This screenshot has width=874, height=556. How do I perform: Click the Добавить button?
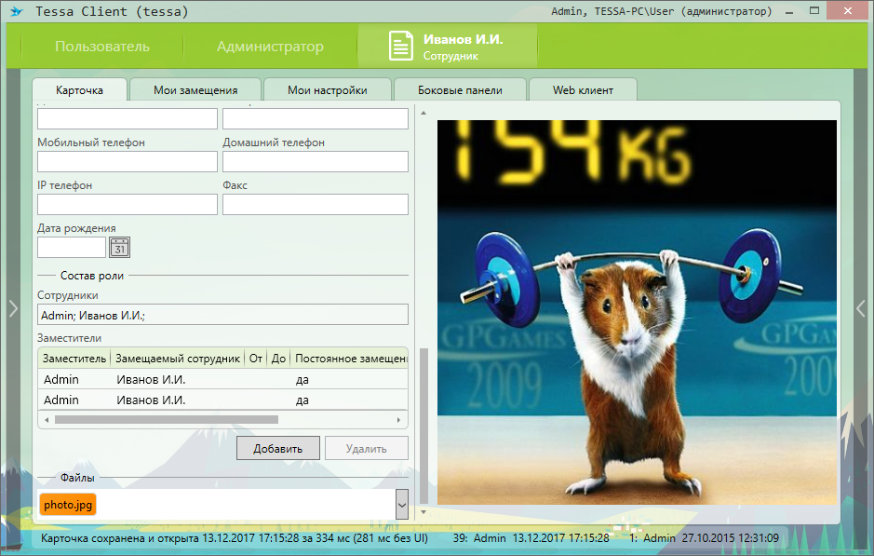[278, 448]
